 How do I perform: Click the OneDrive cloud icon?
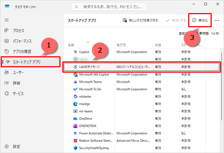click(75, 118)
